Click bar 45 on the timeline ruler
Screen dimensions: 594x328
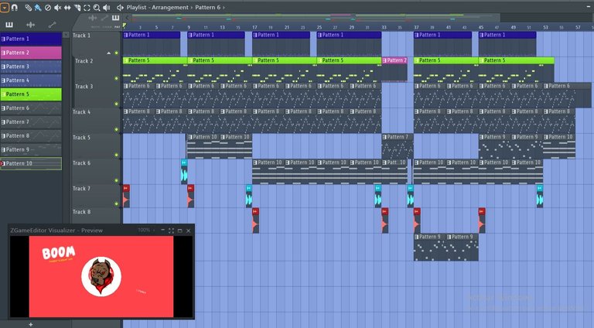(481, 27)
